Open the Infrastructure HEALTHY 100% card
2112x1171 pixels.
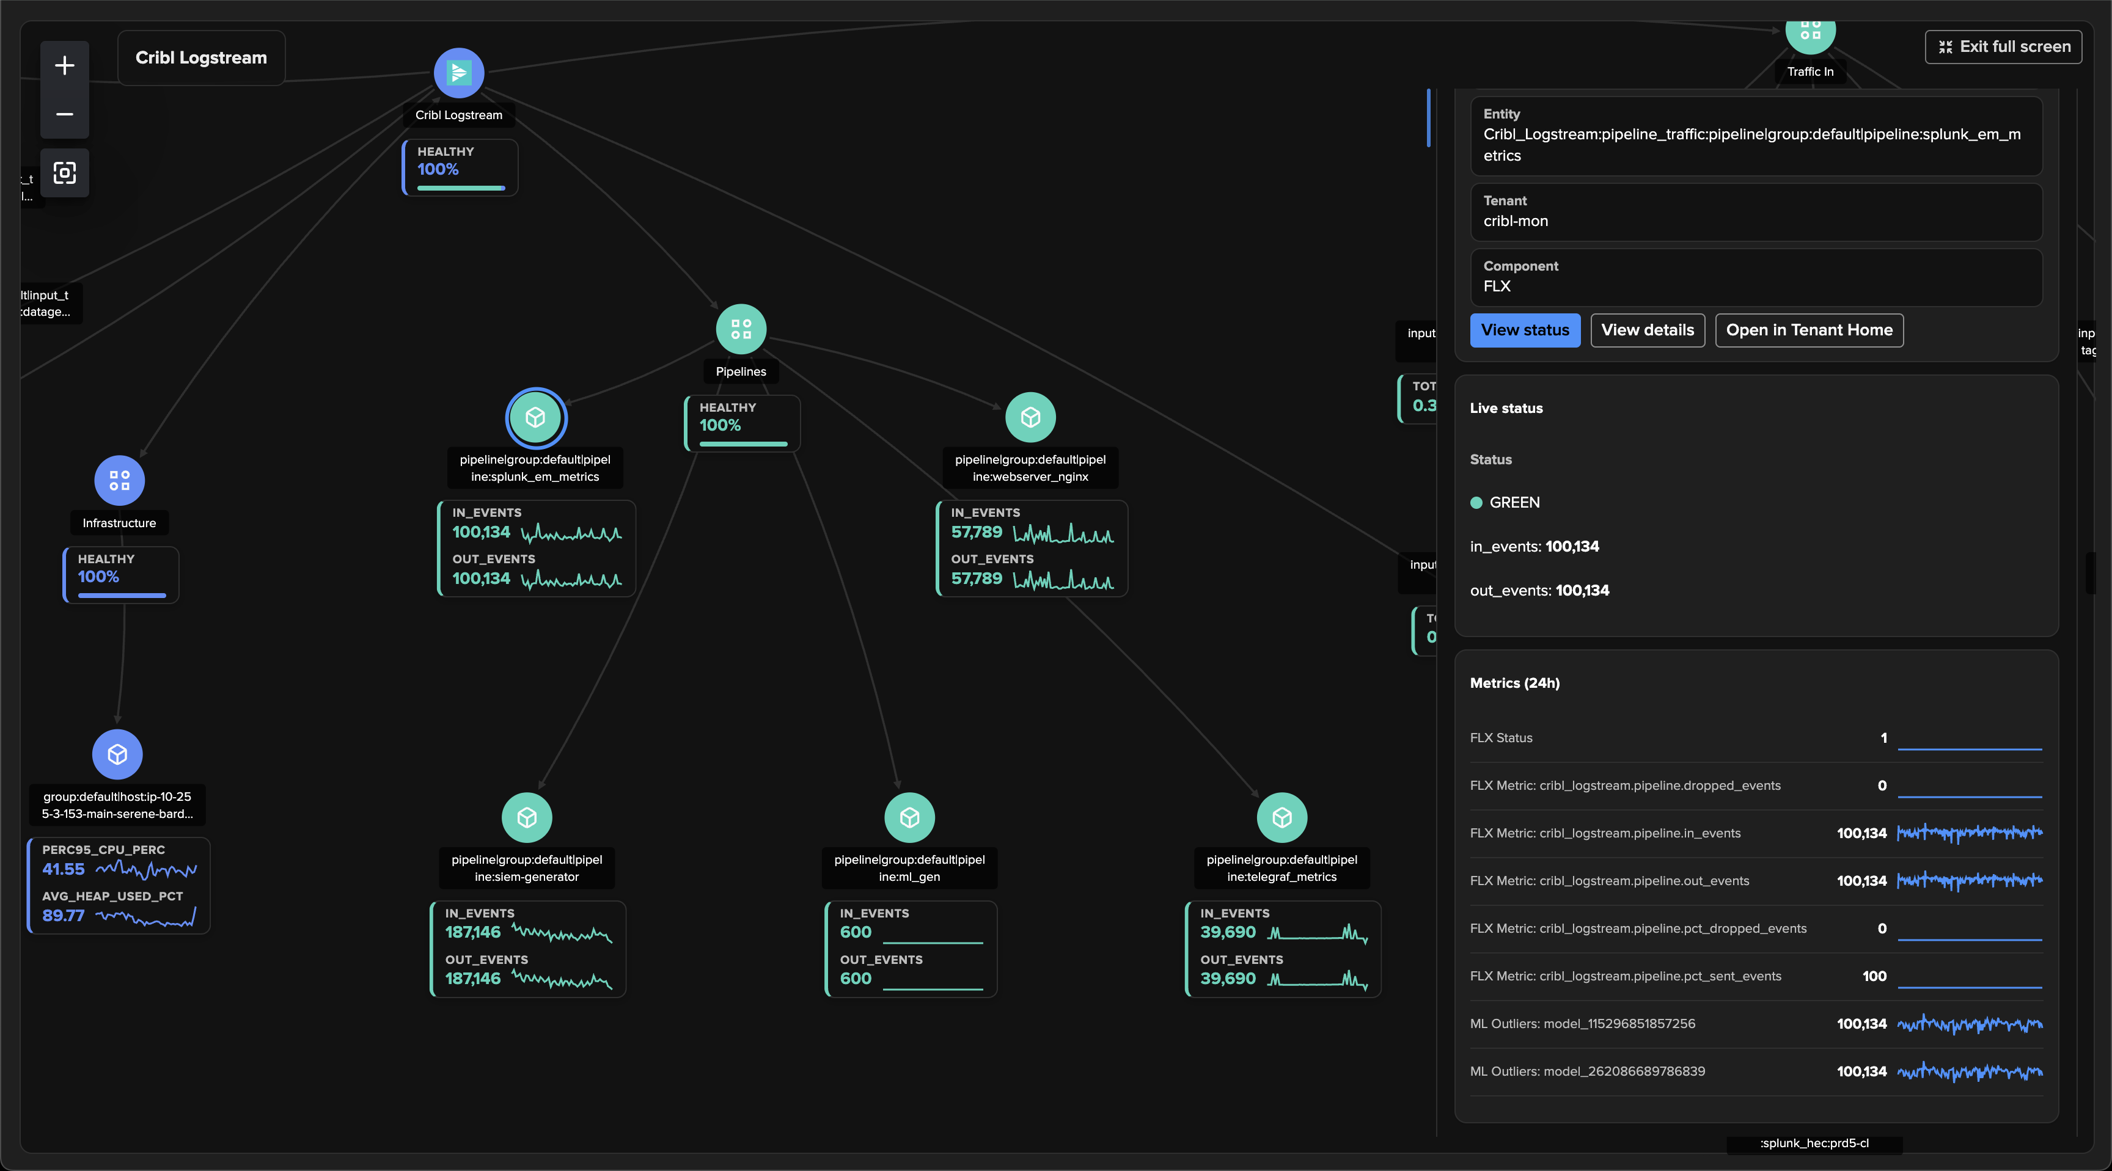click(122, 575)
